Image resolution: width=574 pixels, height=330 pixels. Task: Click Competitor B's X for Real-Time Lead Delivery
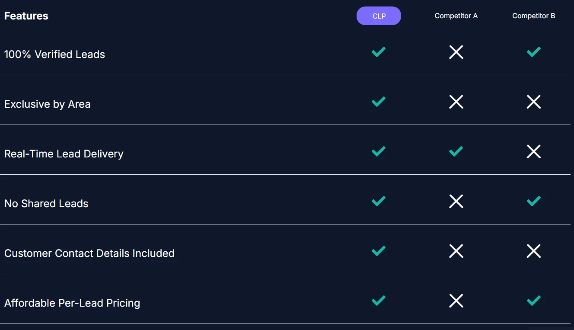click(x=534, y=152)
